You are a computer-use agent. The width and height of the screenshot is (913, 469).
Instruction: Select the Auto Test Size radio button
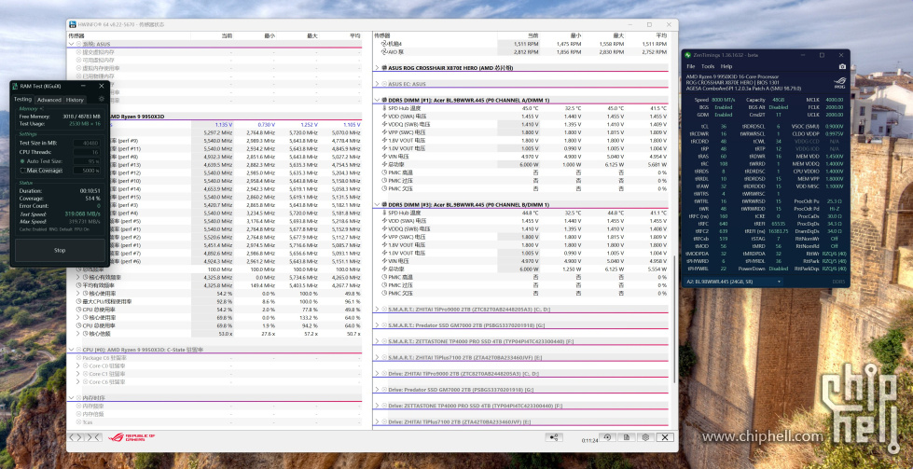(x=22, y=161)
